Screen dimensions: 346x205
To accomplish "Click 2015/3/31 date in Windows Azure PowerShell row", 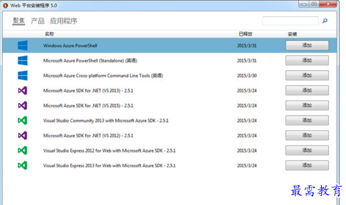I will coord(247,46).
